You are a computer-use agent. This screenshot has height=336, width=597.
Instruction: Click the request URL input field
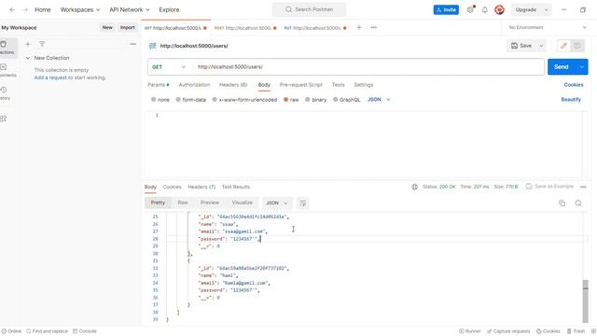click(368, 66)
